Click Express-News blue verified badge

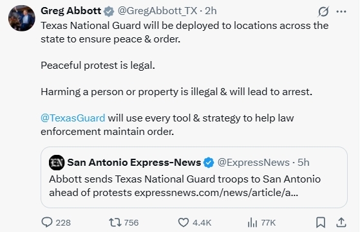pos(209,163)
